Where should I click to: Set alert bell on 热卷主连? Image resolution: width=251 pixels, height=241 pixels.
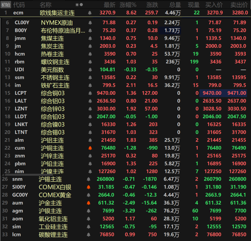pyautogui.click(x=90, y=54)
